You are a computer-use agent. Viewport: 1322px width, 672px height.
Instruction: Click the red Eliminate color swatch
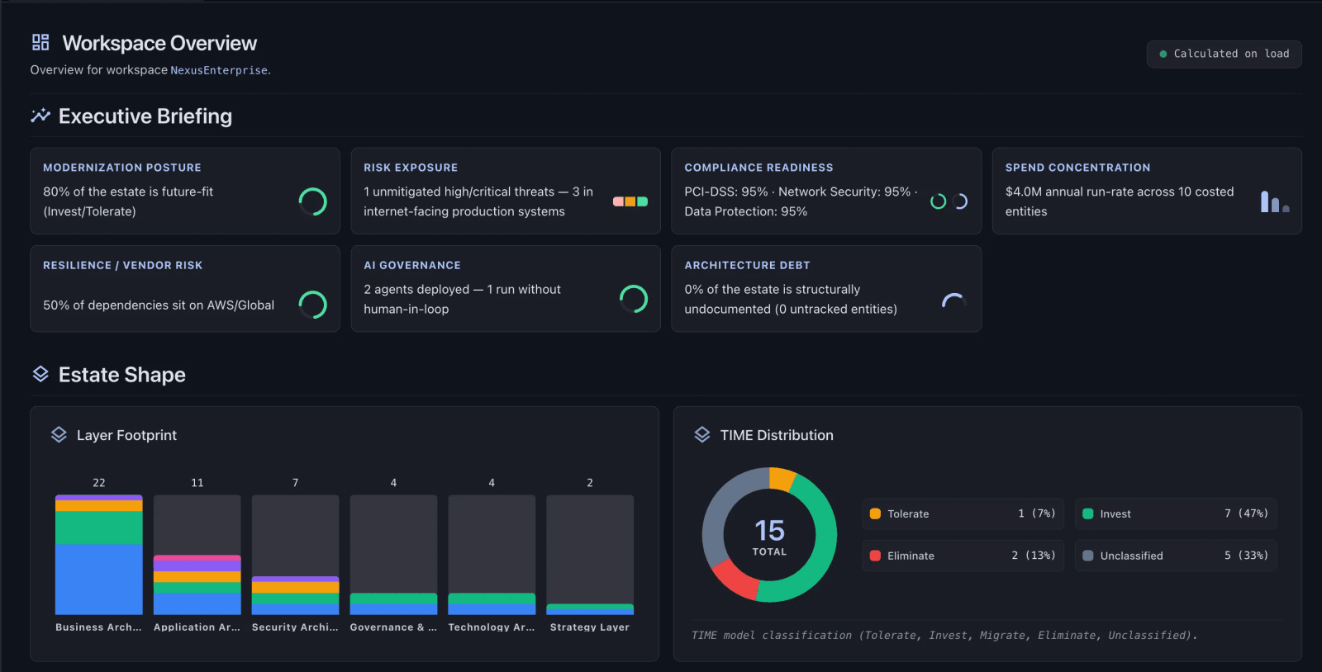875,556
